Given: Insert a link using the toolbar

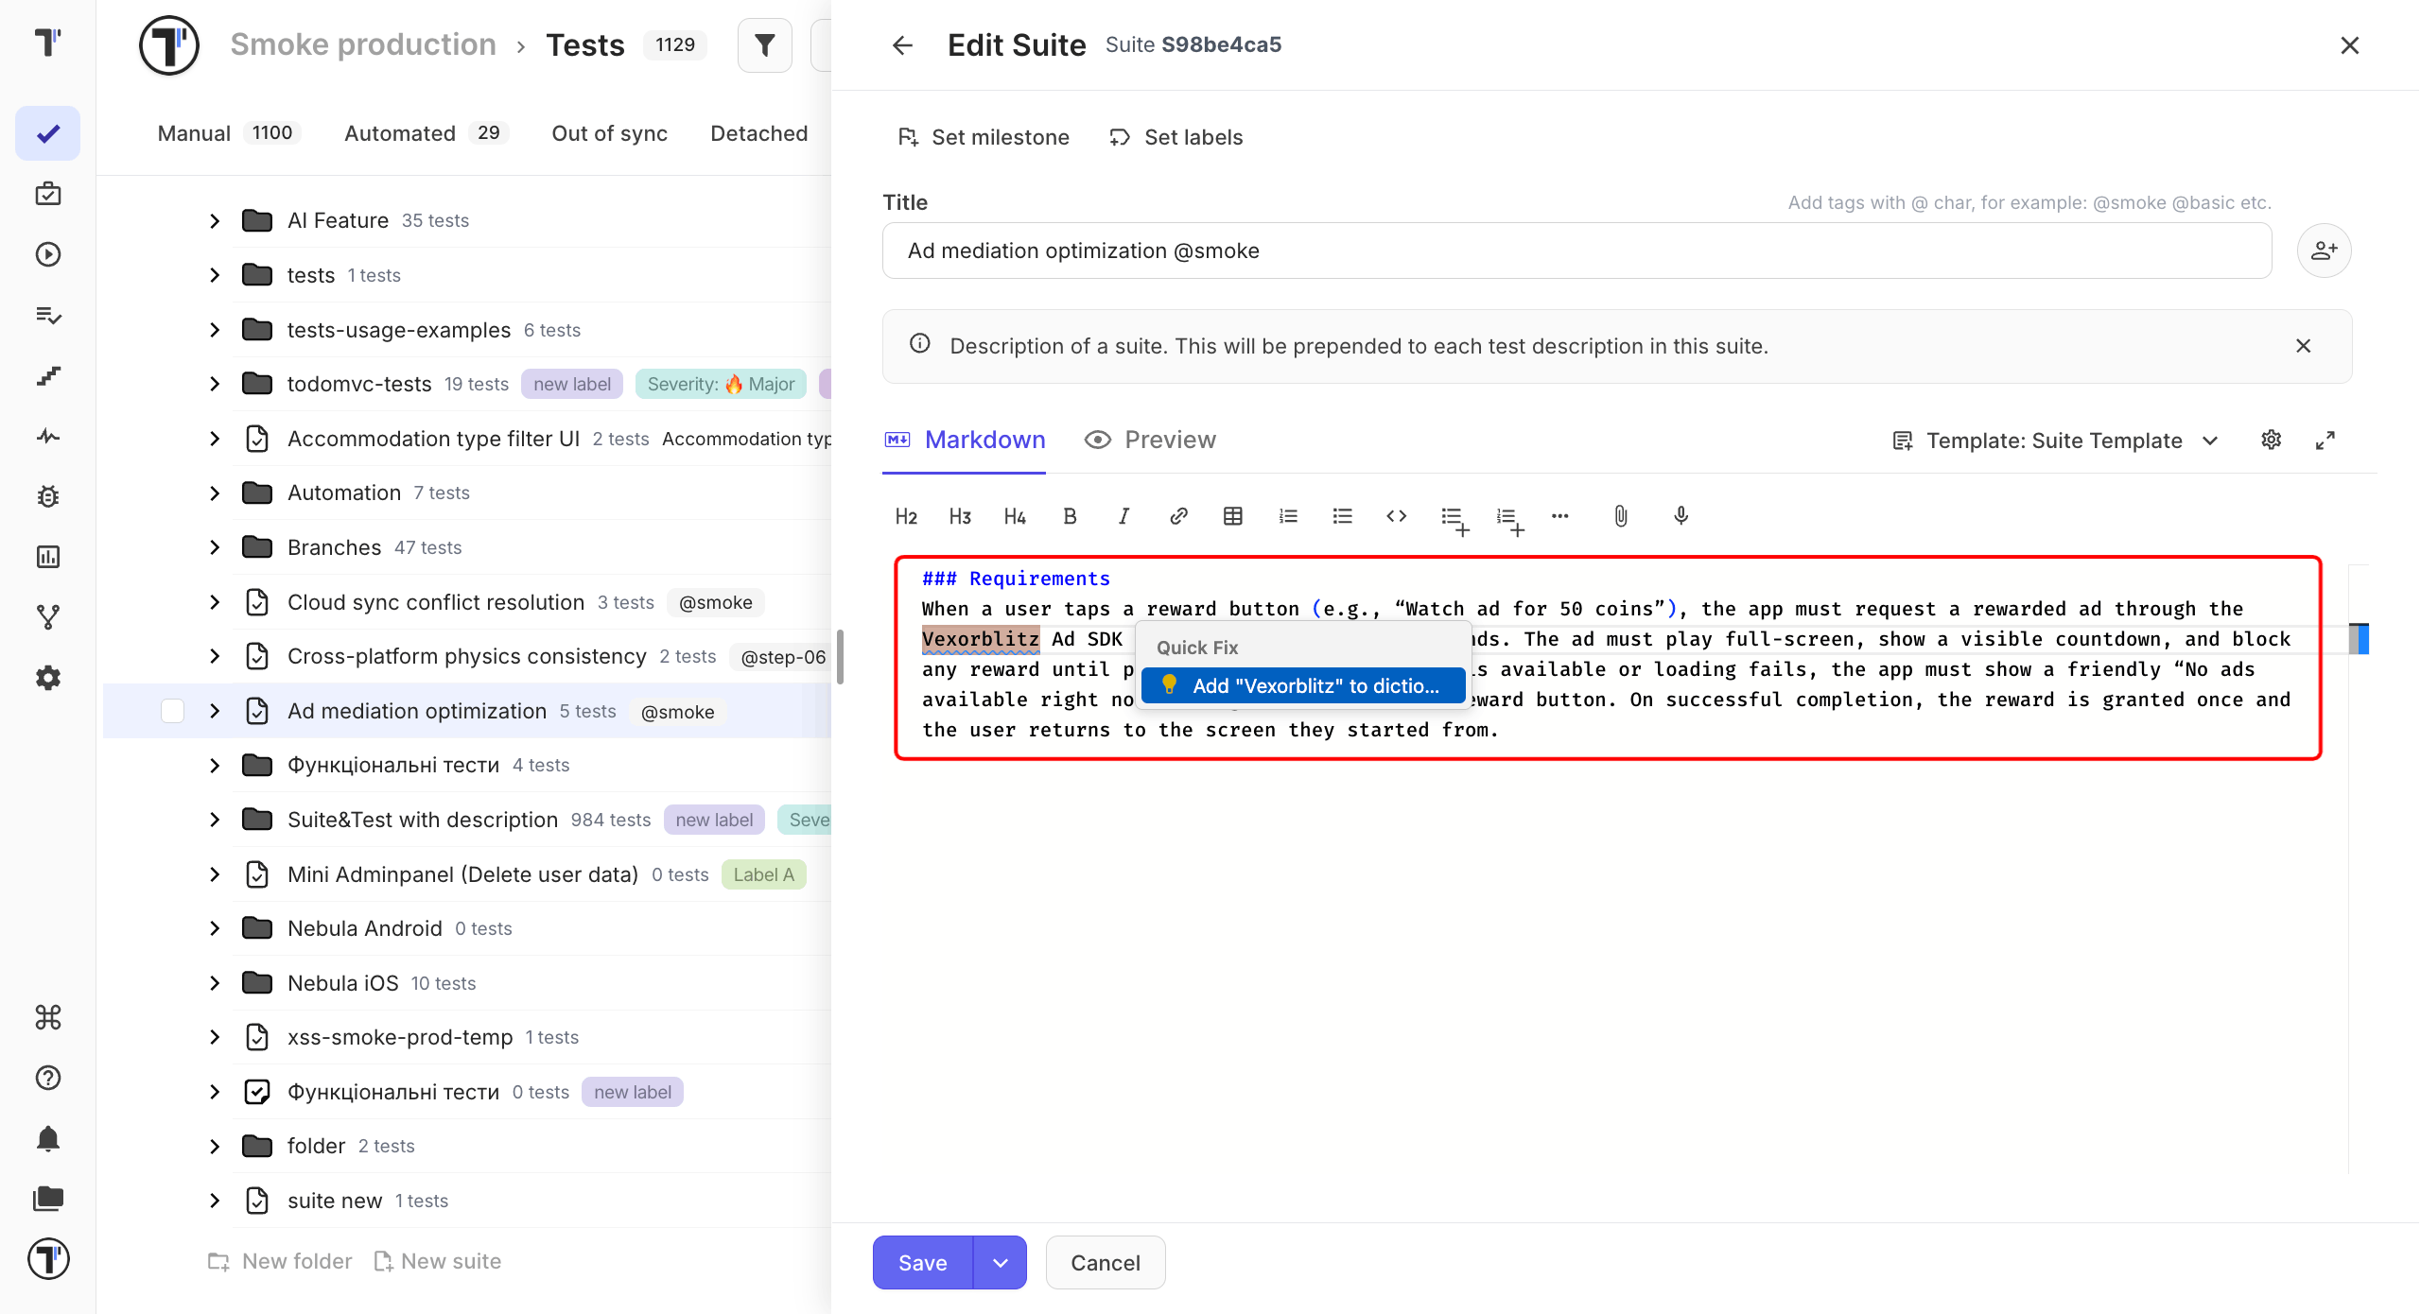Looking at the screenshot, I should tap(1178, 516).
